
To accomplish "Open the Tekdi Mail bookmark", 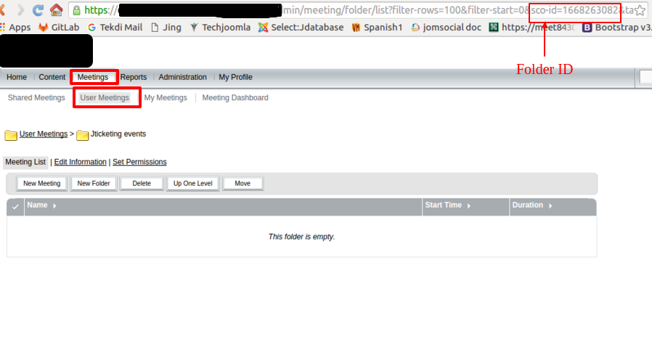I will pyautogui.click(x=115, y=28).
